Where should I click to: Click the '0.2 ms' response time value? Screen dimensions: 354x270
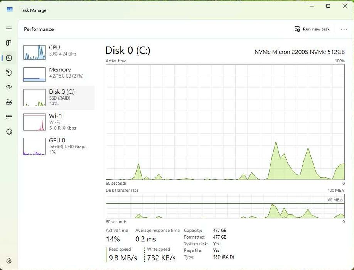[x=146, y=239]
